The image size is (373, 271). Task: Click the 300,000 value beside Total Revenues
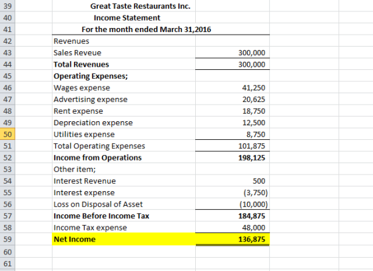[x=232, y=64]
